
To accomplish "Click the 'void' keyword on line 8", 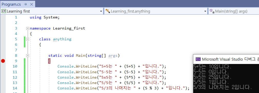I will tap(69, 55).
